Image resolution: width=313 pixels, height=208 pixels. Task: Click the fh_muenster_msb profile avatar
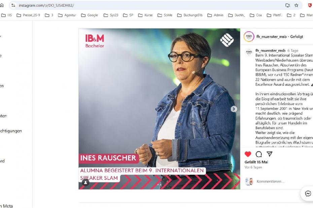[249, 37]
